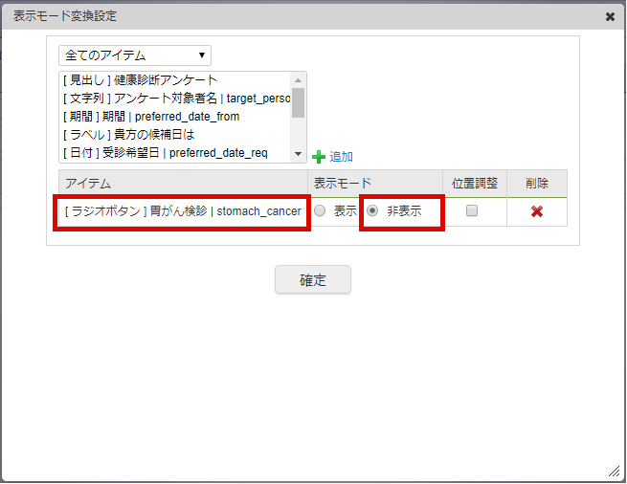Screen dimensions: 627x484
Task: Click the 追加 link
Action: point(341,157)
